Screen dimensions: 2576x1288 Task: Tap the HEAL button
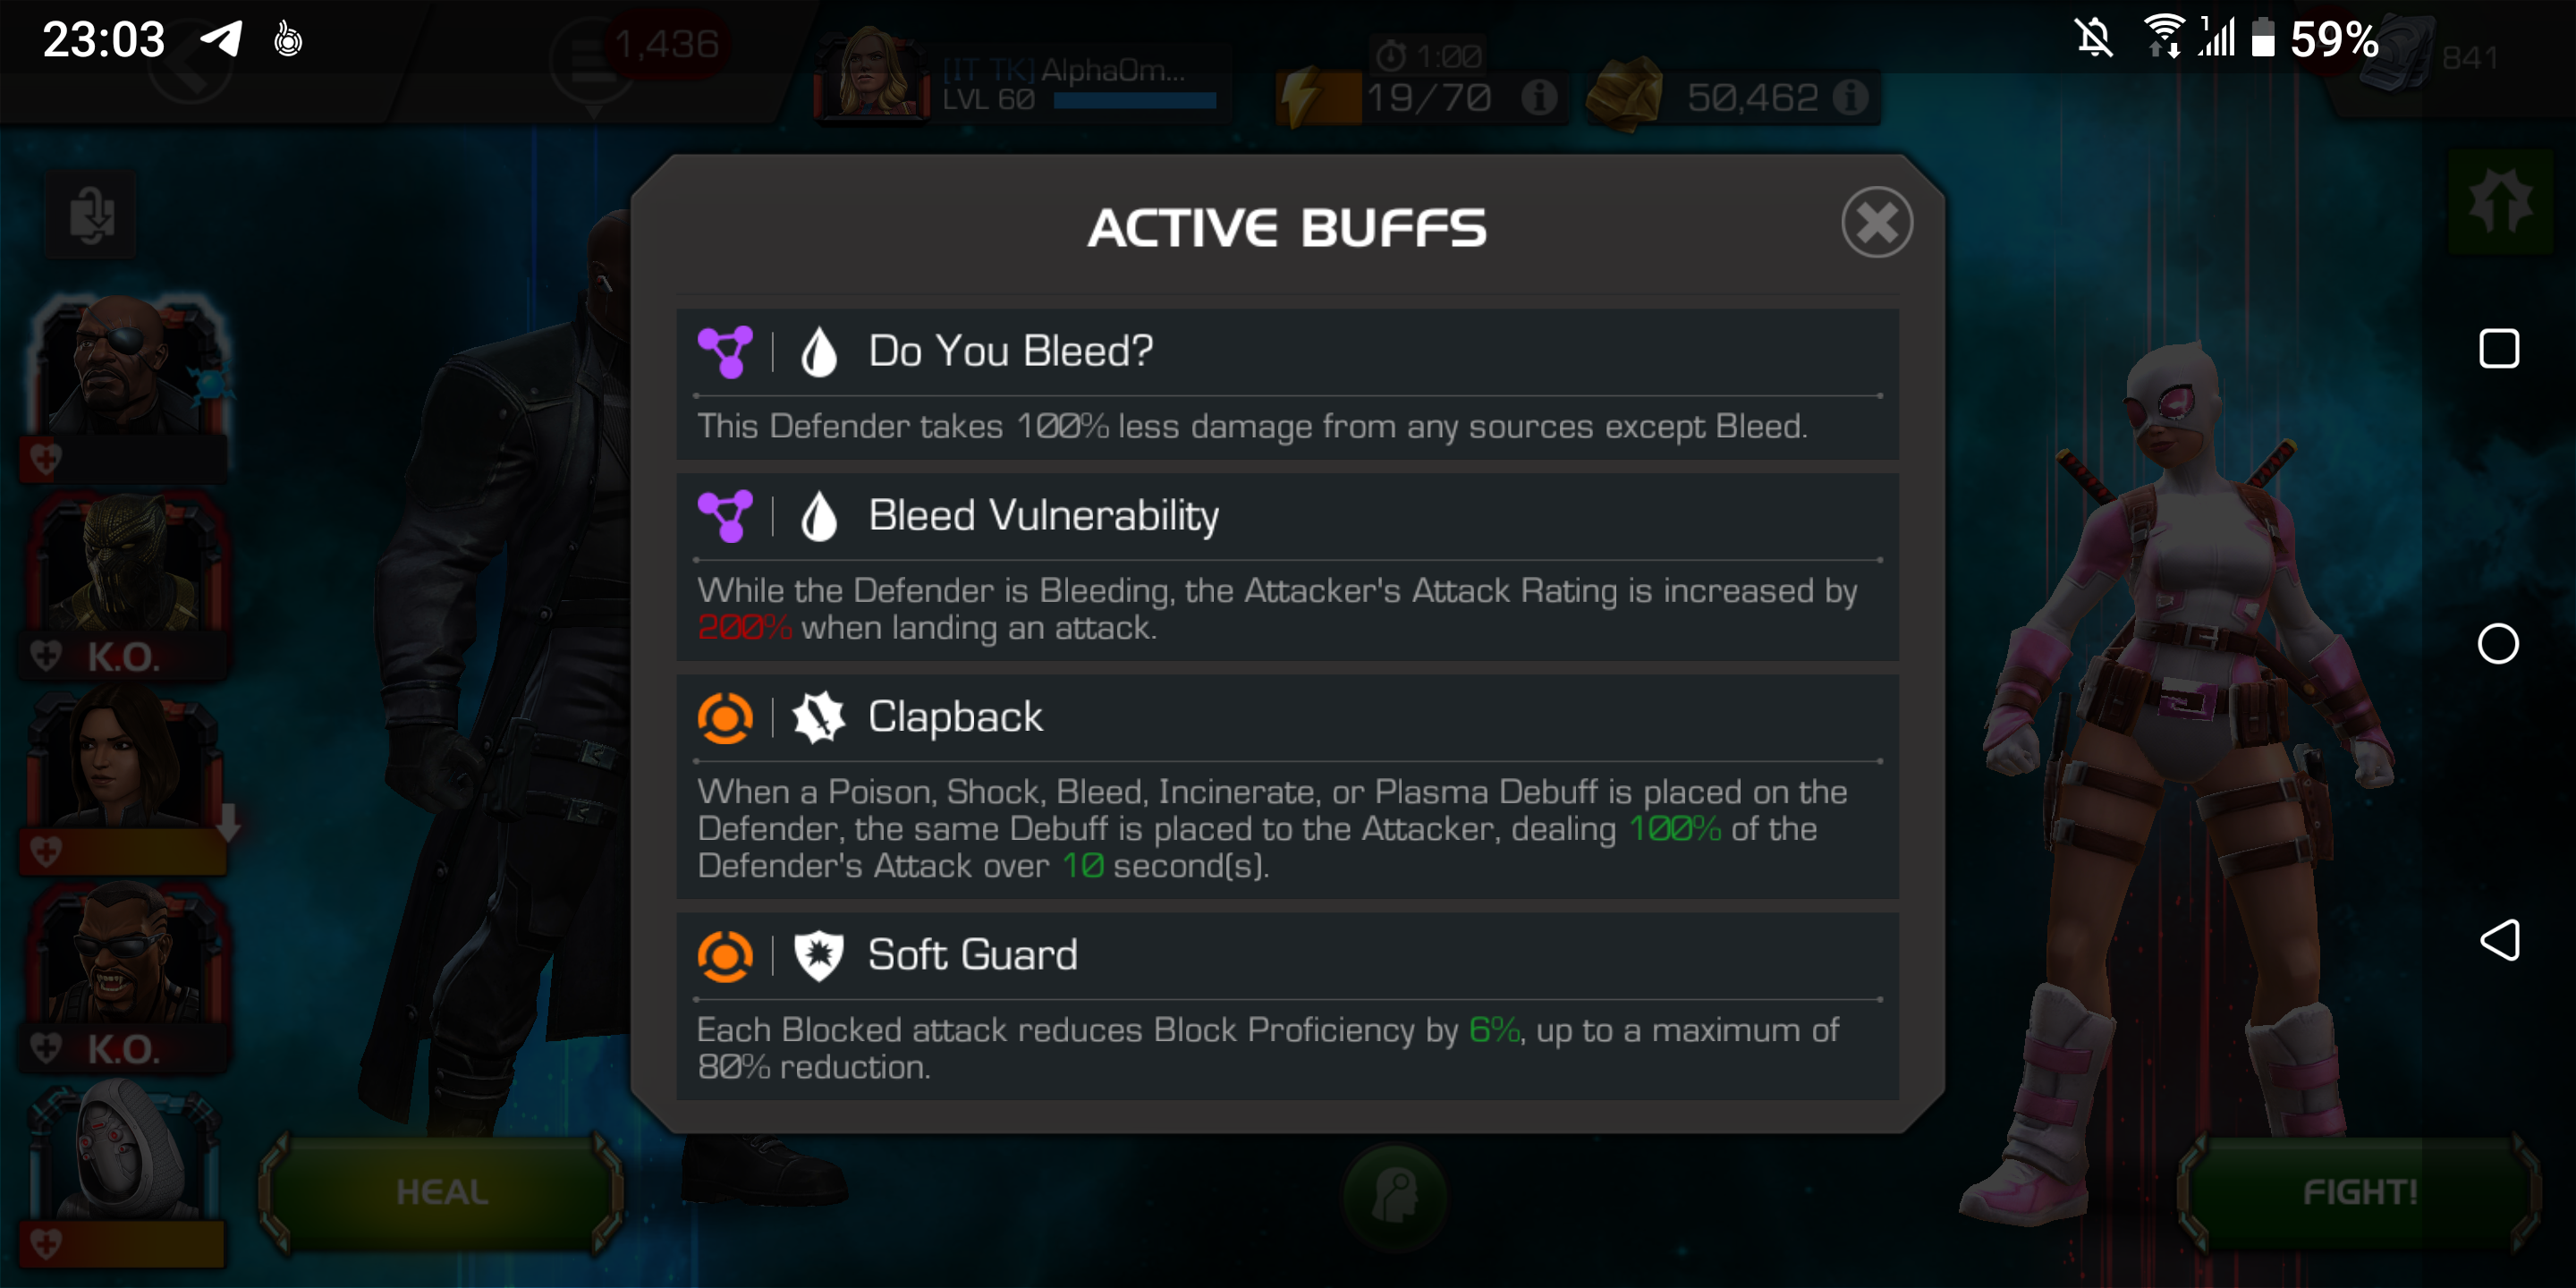pyautogui.click(x=442, y=1192)
